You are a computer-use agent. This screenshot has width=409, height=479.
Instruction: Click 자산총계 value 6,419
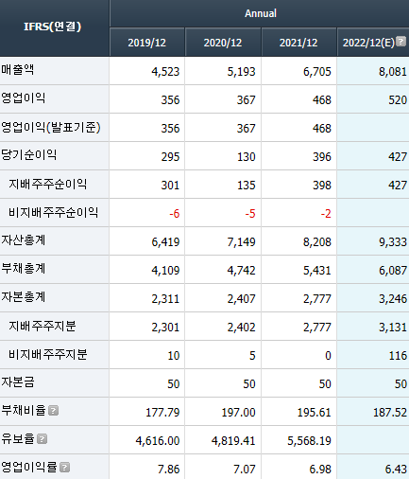coord(165,242)
